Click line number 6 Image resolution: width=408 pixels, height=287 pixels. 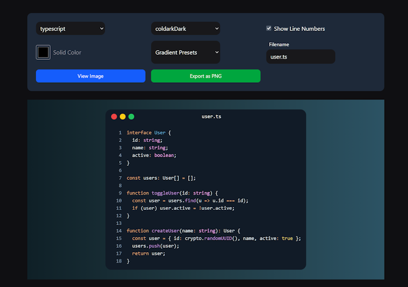[120, 170]
